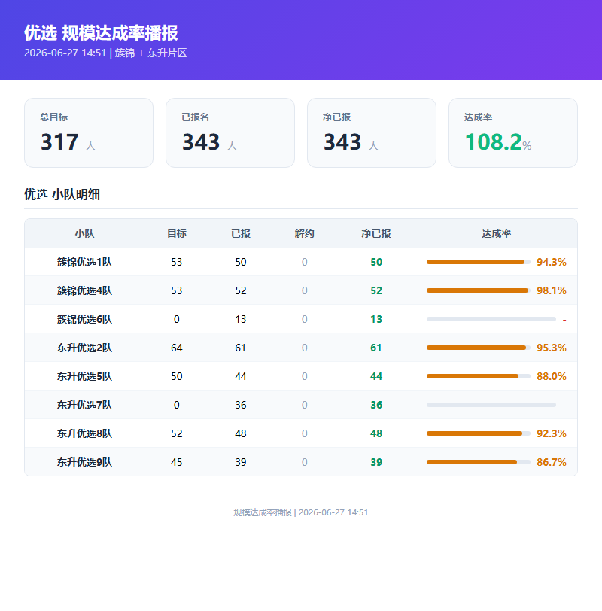602x611 pixels.
Task: Select the 簇锦优选4队 row name
Action: pyautogui.click(x=84, y=290)
